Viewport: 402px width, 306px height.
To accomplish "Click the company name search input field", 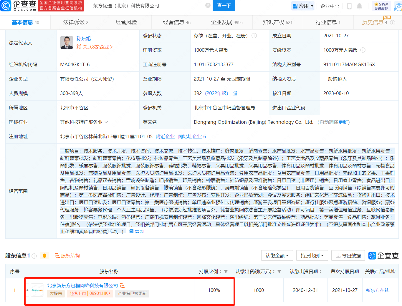I will pos(147,6).
